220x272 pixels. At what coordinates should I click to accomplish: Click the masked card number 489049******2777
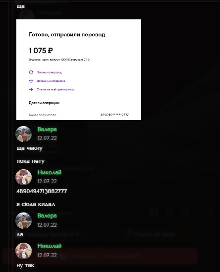(x=114, y=115)
